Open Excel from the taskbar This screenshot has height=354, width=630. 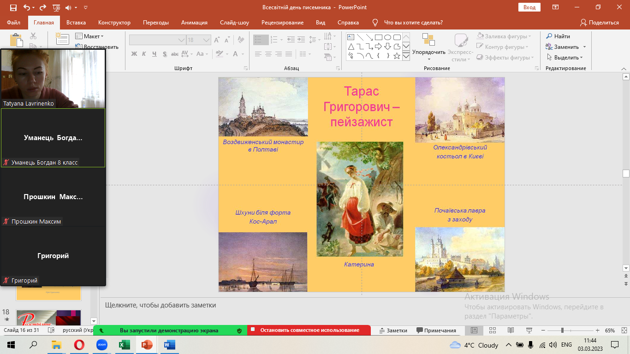124,345
